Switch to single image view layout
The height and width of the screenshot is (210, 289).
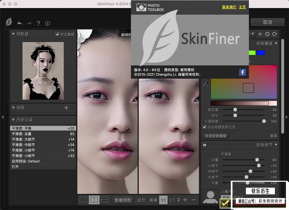[x=83, y=200]
